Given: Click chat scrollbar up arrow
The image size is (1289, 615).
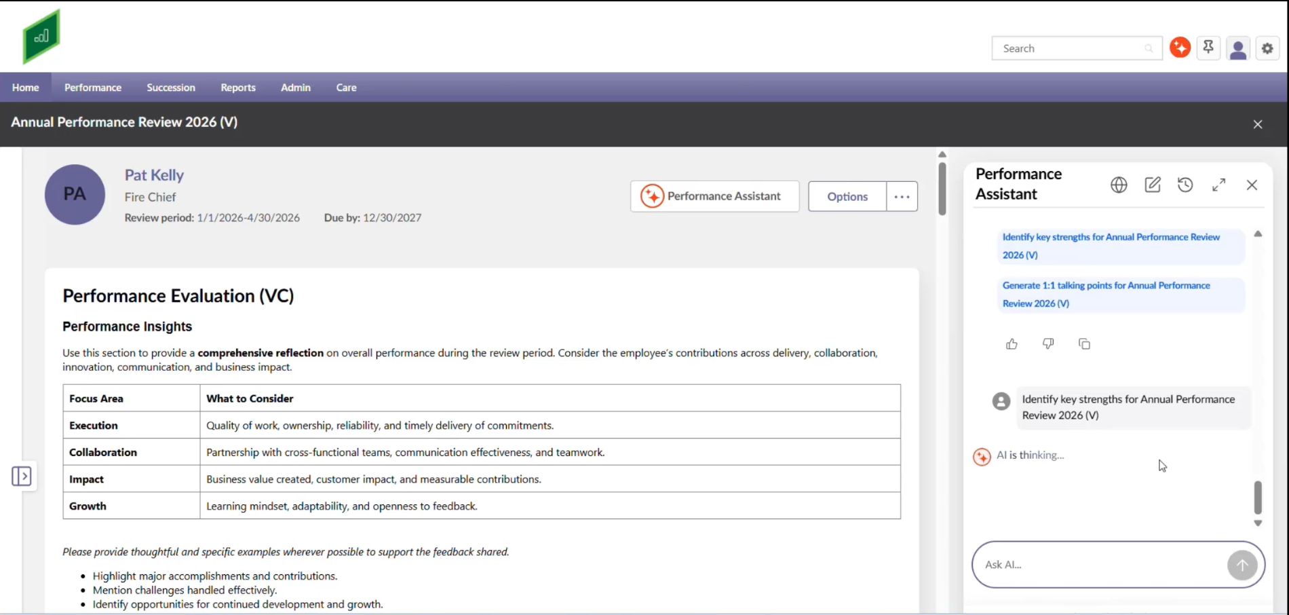Looking at the screenshot, I should 1258,234.
